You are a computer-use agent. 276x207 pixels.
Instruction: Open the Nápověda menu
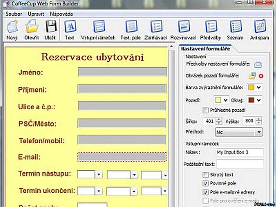click(61, 14)
